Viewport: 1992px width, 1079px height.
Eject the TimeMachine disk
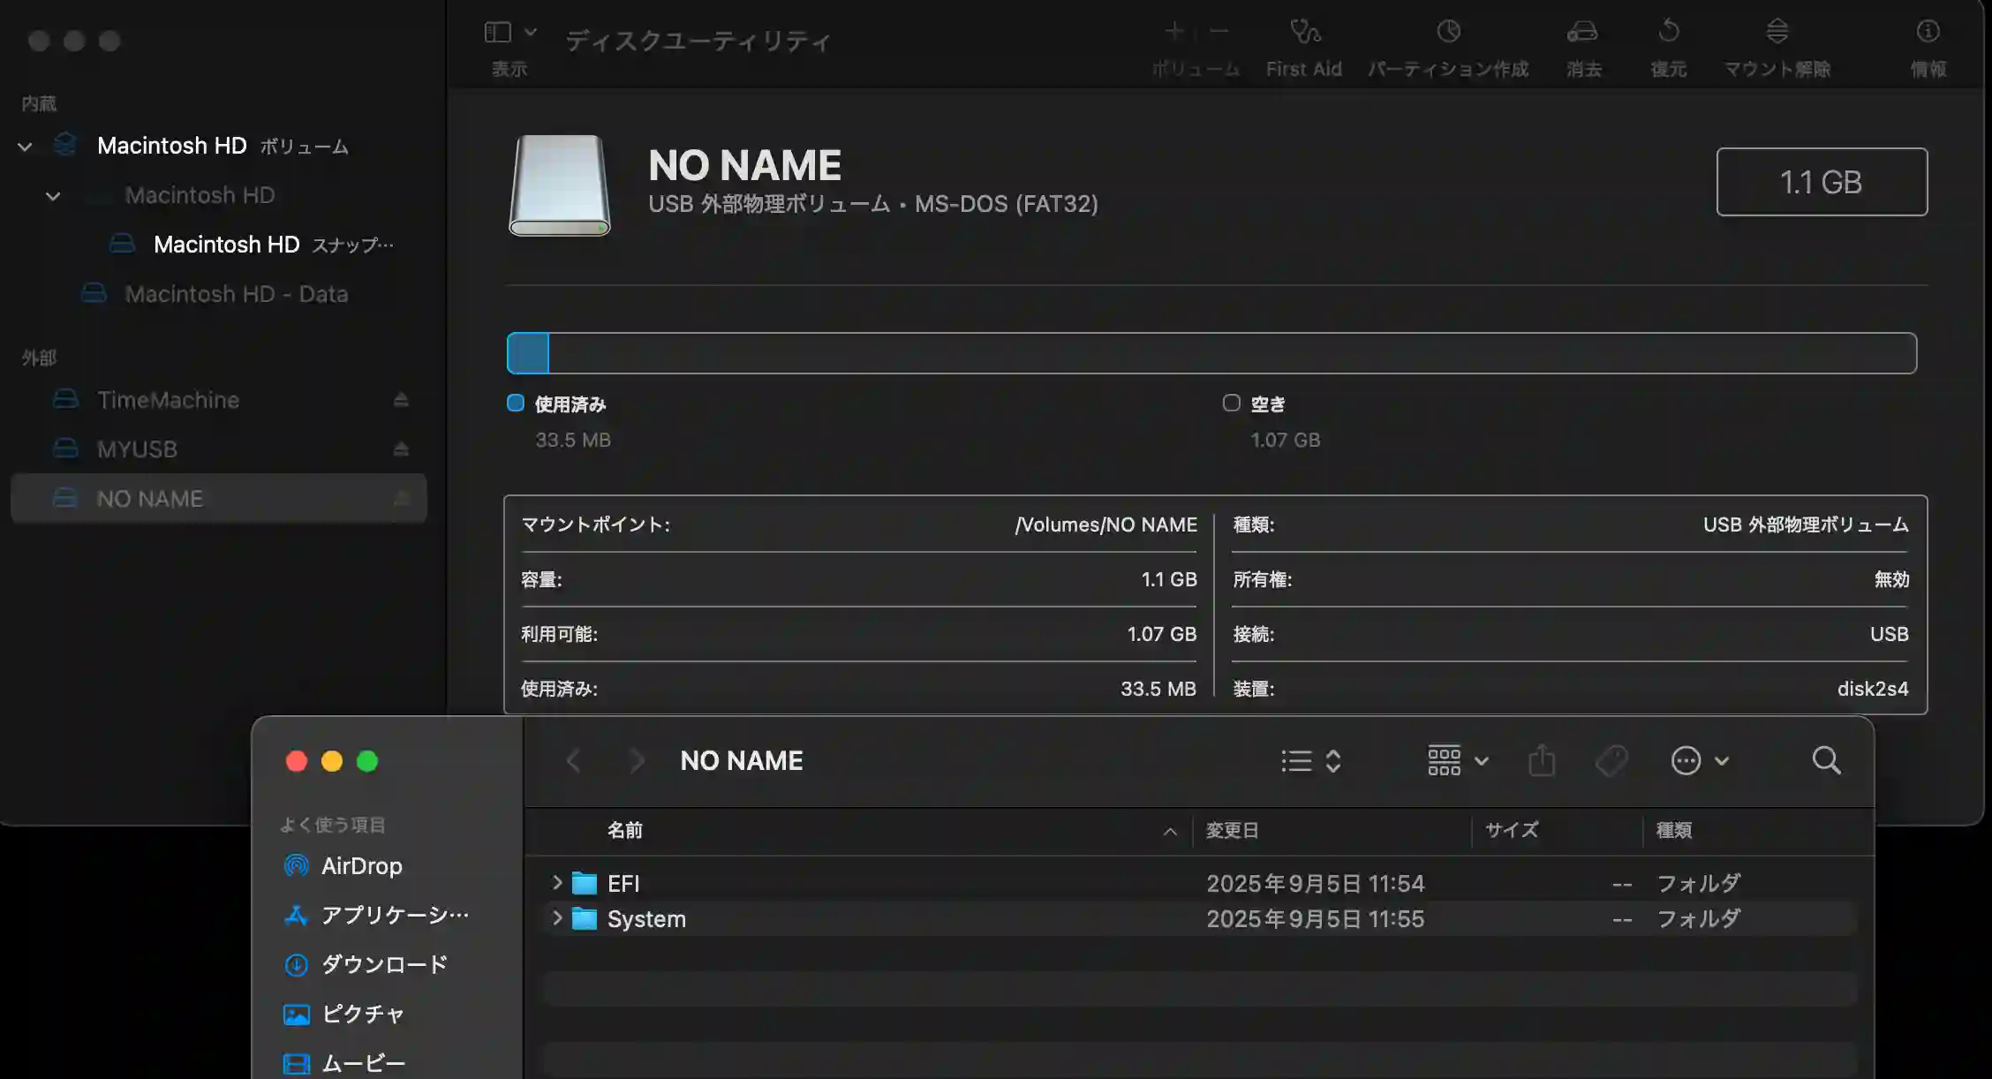click(x=401, y=400)
